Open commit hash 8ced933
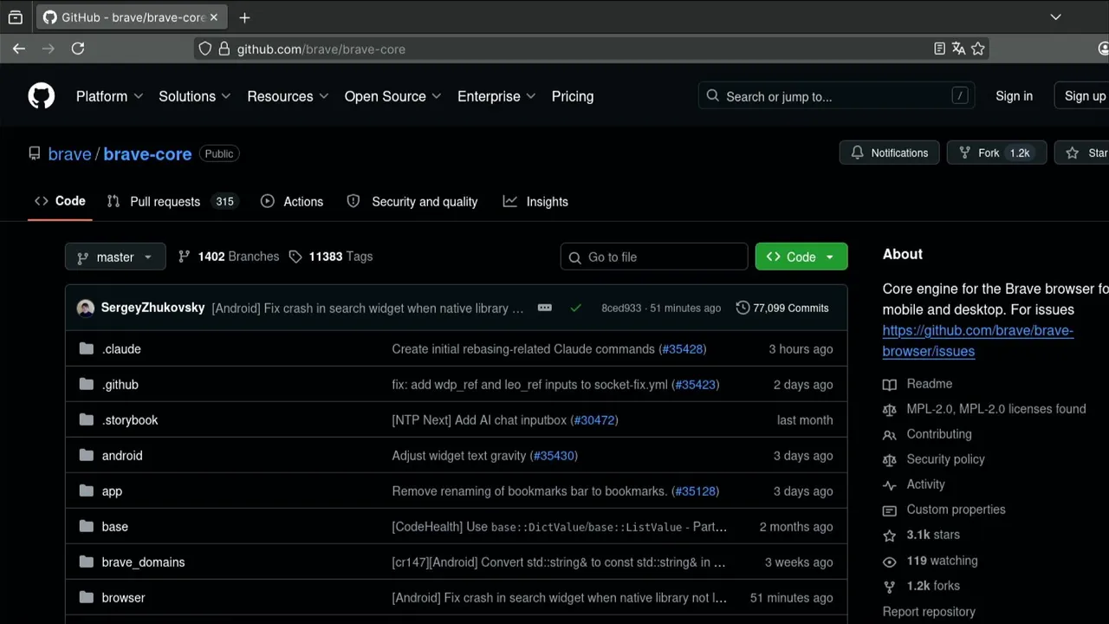This screenshot has width=1109, height=624. coord(621,308)
